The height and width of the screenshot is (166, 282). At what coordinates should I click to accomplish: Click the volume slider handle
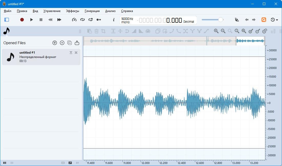(220, 20)
